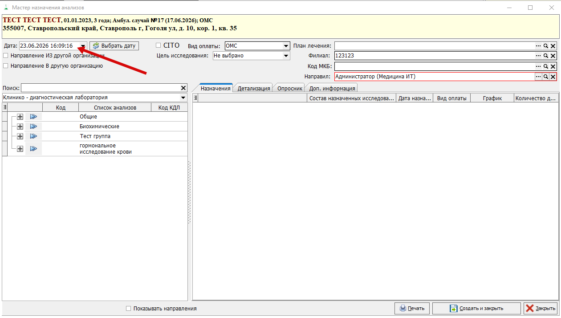Search magnifier icon in План лечения field
The height and width of the screenshot is (318, 561).
coord(545,46)
